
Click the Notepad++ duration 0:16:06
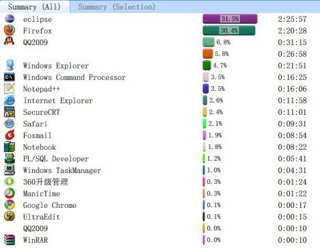click(x=292, y=89)
